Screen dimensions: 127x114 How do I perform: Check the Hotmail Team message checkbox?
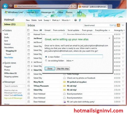(x=29, y=34)
